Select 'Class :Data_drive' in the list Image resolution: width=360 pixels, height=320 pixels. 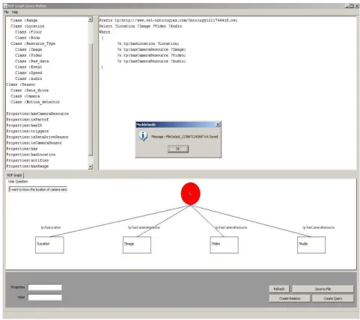pyautogui.click(x=30, y=90)
